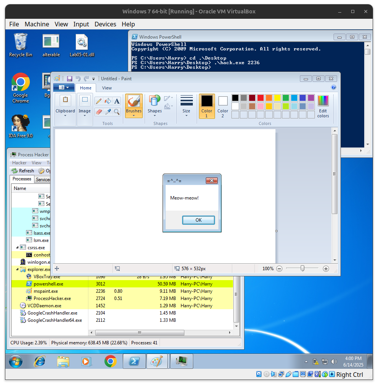
Task: Click the Redo arrow in Paint title bar
Action: 86,78
